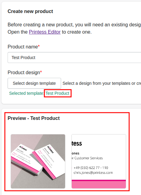Open the stacked business cards mockup thumbnail

click(38, 161)
